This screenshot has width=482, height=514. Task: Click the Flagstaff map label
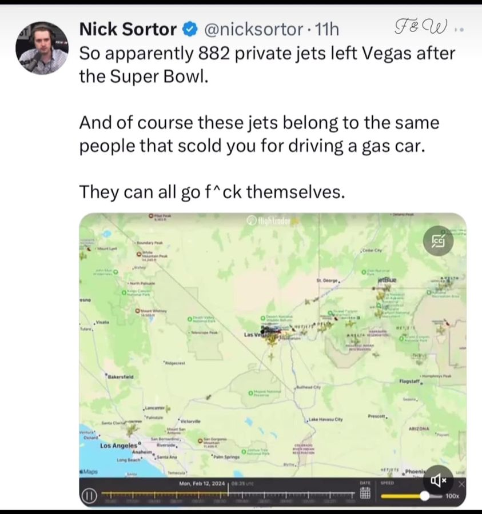[x=409, y=382]
